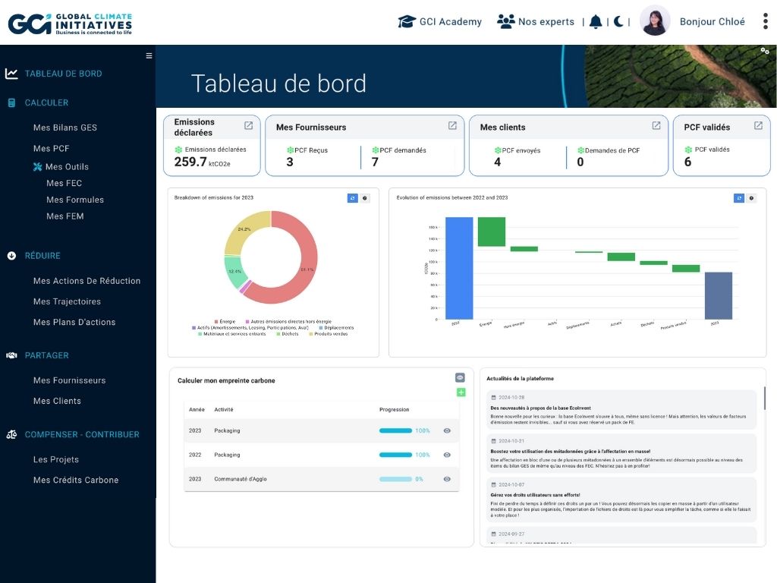Toggle dark mode with moon icon

click(618, 21)
